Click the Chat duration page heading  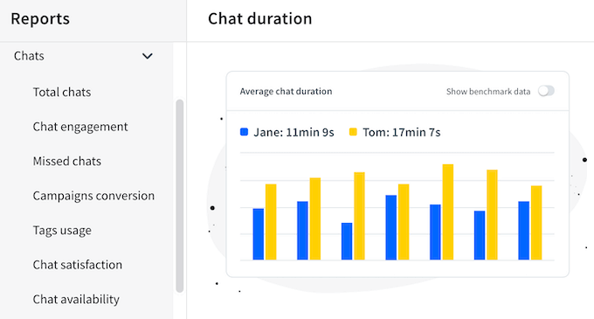[260, 18]
